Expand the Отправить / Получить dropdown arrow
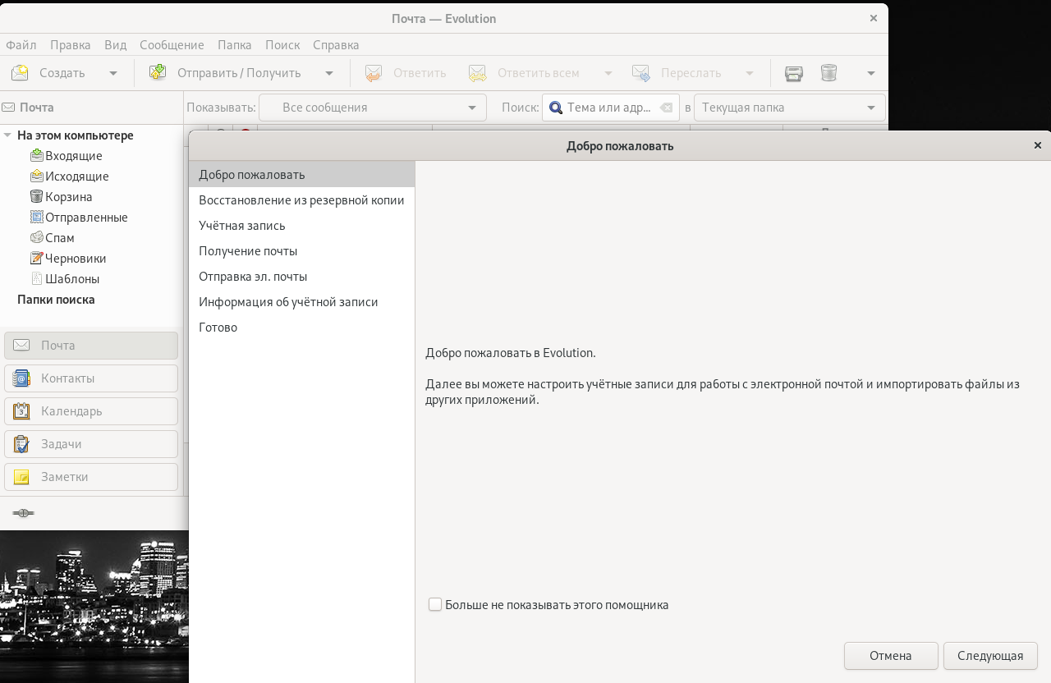 click(329, 73)
